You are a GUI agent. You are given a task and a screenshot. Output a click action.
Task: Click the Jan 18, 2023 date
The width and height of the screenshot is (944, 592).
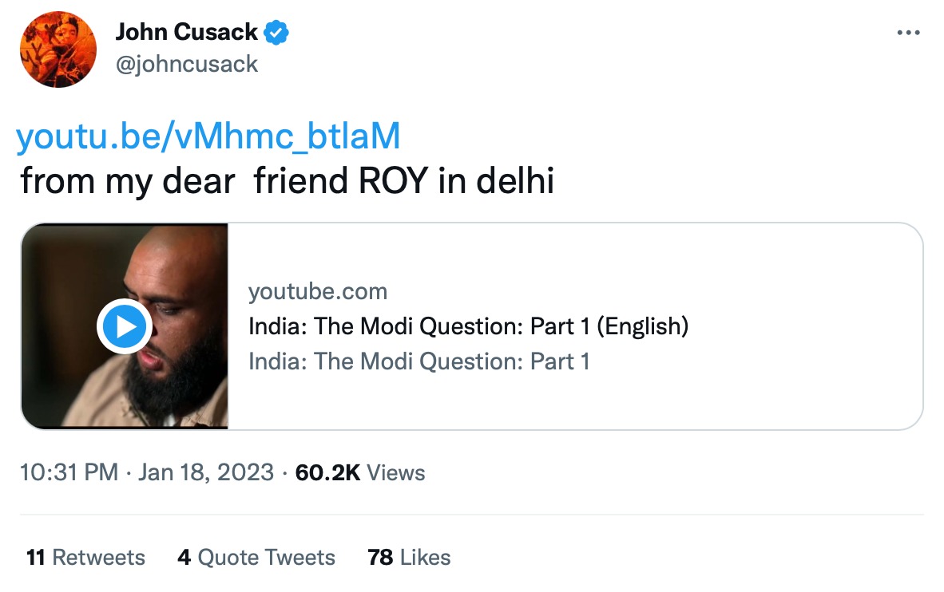206,472
